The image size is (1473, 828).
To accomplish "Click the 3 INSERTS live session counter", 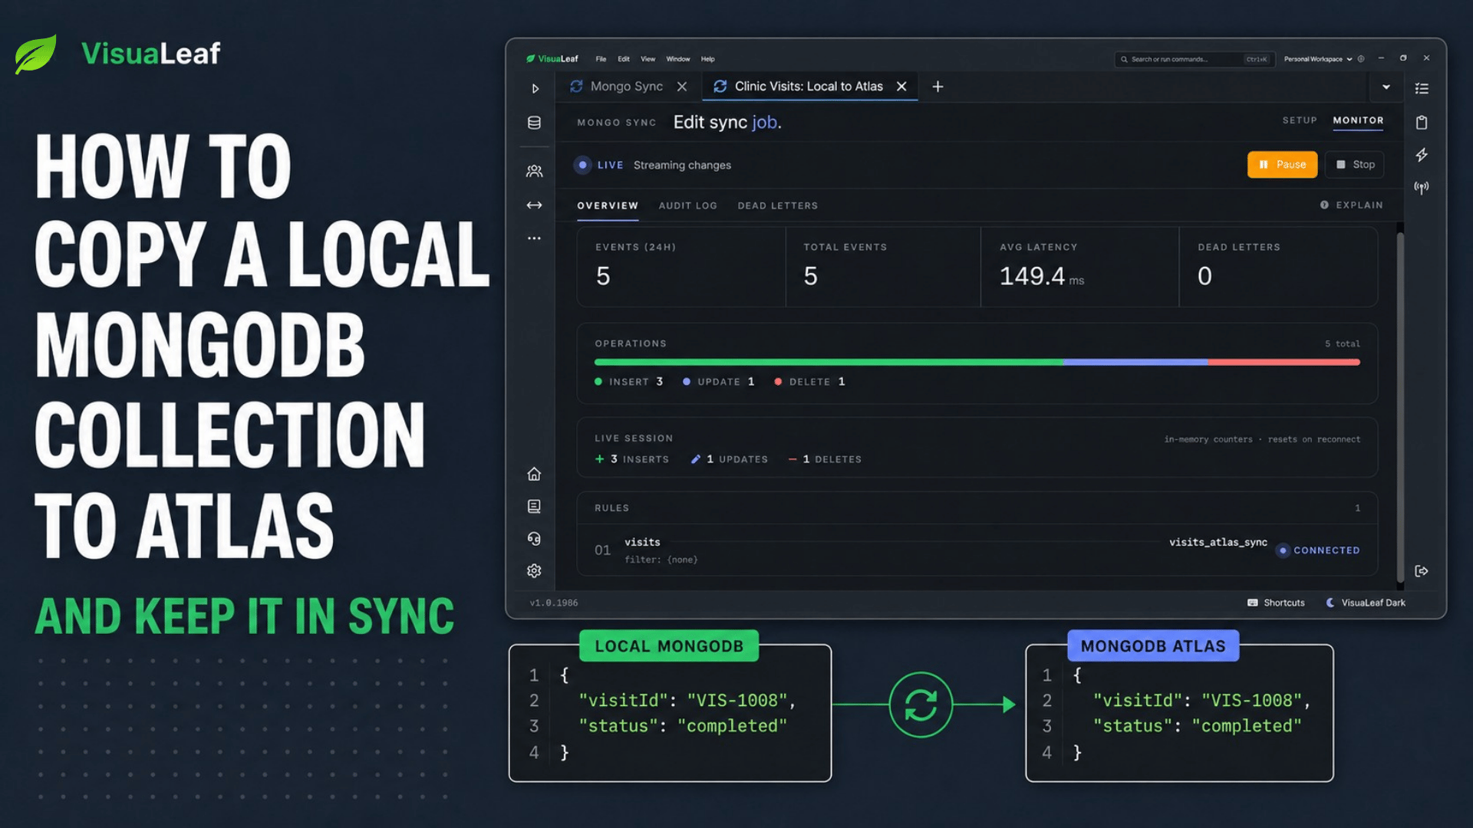I will point(632,459).
